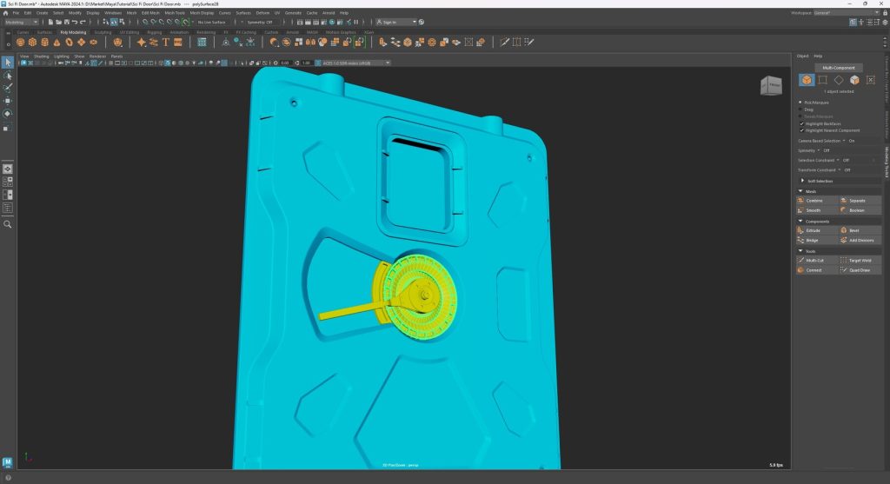Select the Pick/Marquee radio button
Viewport: 890px width, 484px height.
click(x=800, y=103)
